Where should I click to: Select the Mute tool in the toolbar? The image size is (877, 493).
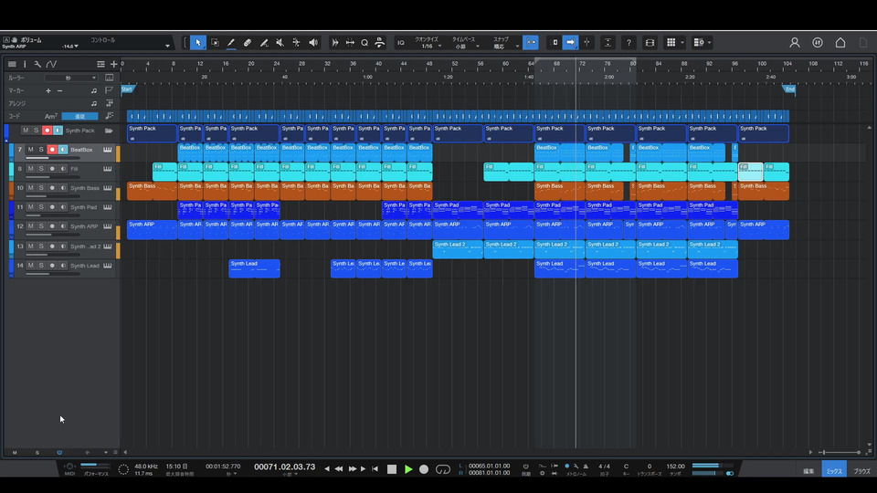tap(280, 43)
